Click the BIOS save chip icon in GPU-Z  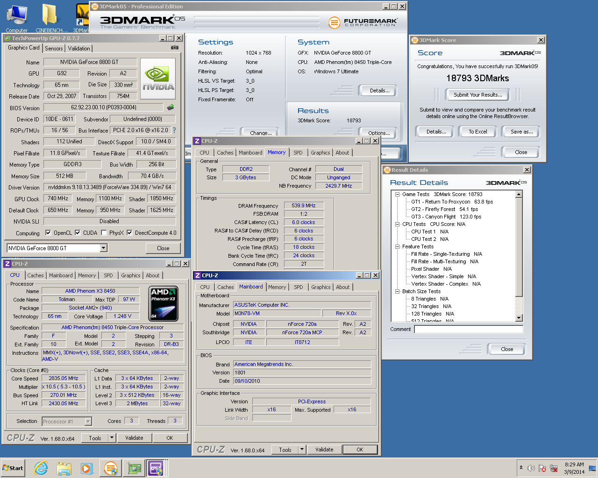point(171,107)
